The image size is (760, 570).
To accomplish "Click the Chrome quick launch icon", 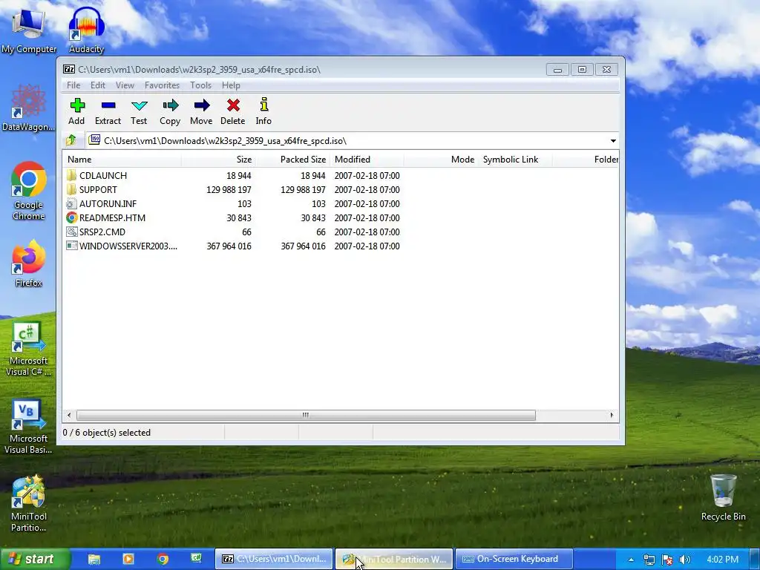I will 163,560.
